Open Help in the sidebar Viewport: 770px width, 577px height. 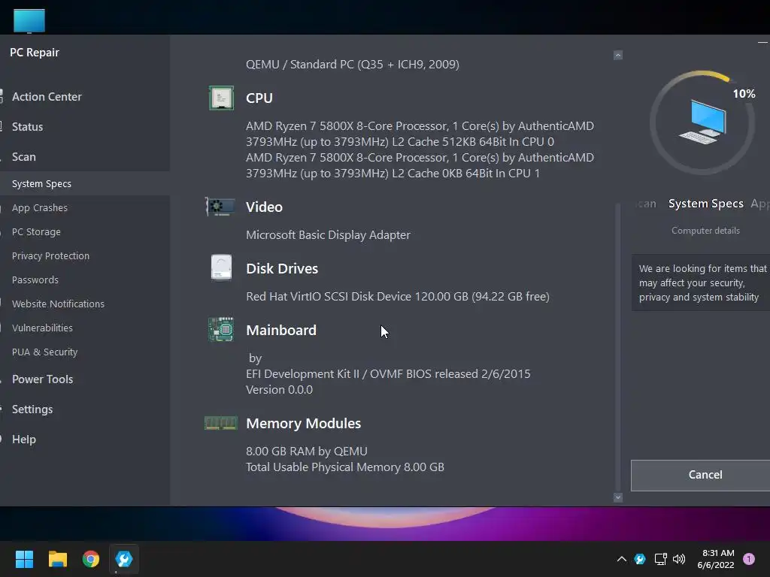[x=23, y=439]
